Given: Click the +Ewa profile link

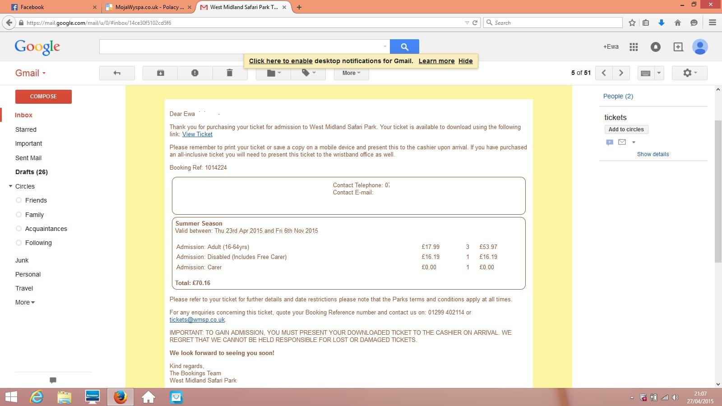Looking at the screenshot, I should tap(611, 46).
